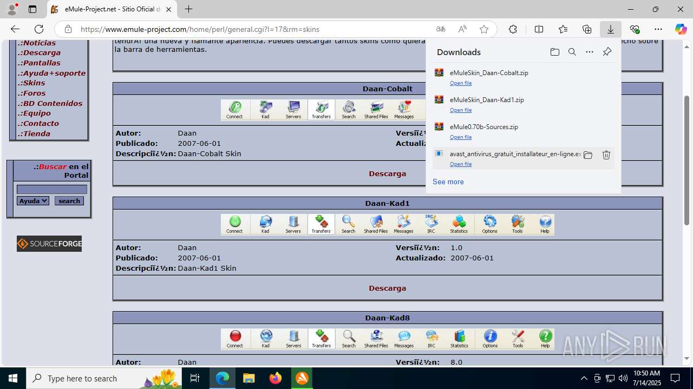This screenshot has height=389, width=693.
Task: Open Pantallas sidebar link
Action: (40, 63)
